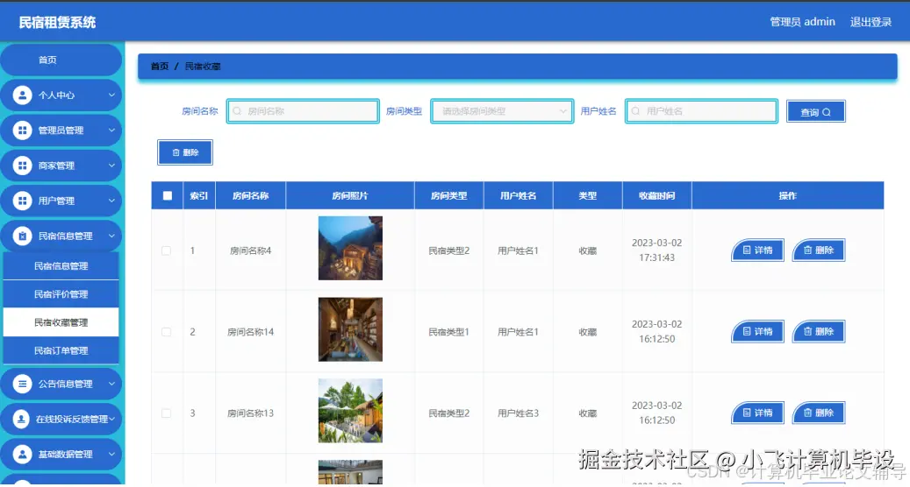Click the 基础数据管理 person icon
The height and width of the screenshot is (487, 910).
[22, 454]
